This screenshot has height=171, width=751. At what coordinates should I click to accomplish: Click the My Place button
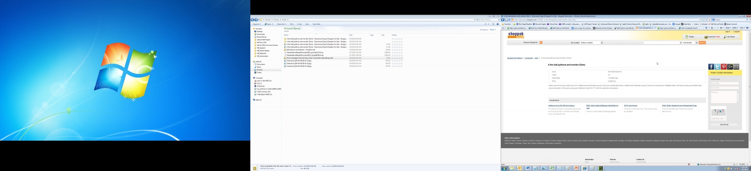[x=729, y=37]
